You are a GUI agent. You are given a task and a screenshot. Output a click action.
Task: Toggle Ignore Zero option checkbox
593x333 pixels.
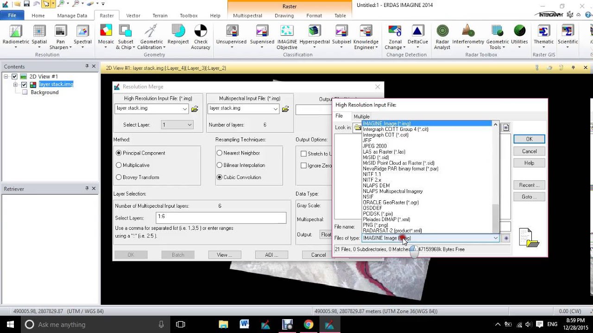point(303,166)
